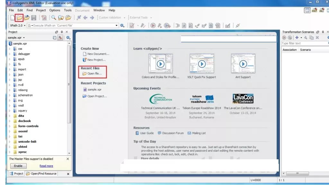Click Duplicate scenario icon in Transformation Scenarios

coord(312,38)
